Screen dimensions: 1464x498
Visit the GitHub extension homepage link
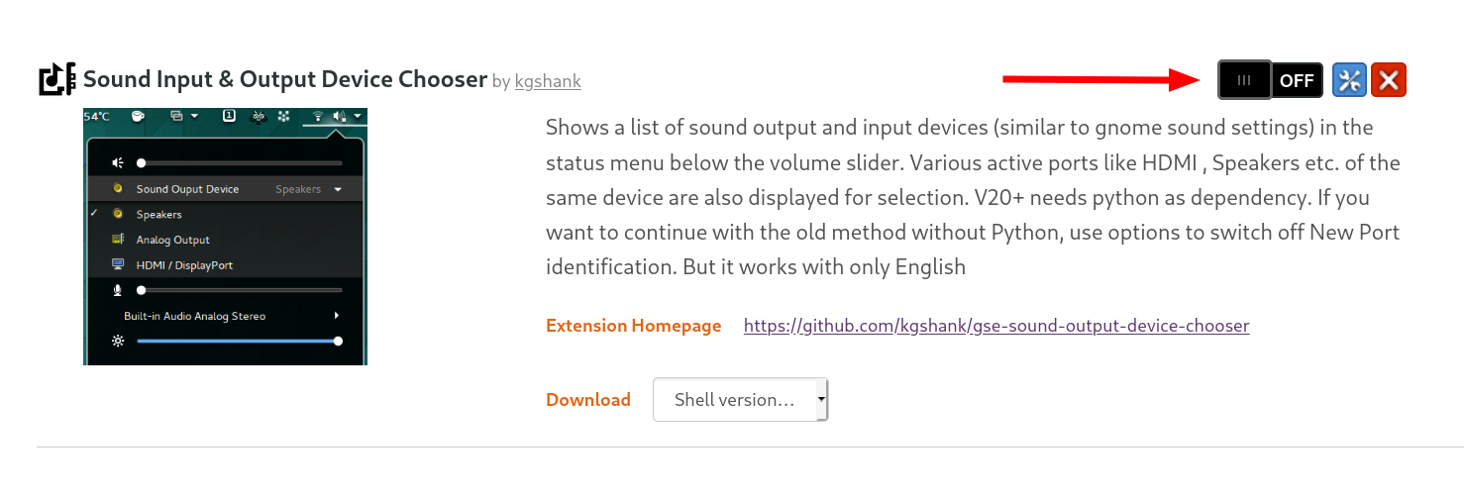(995, 326)
